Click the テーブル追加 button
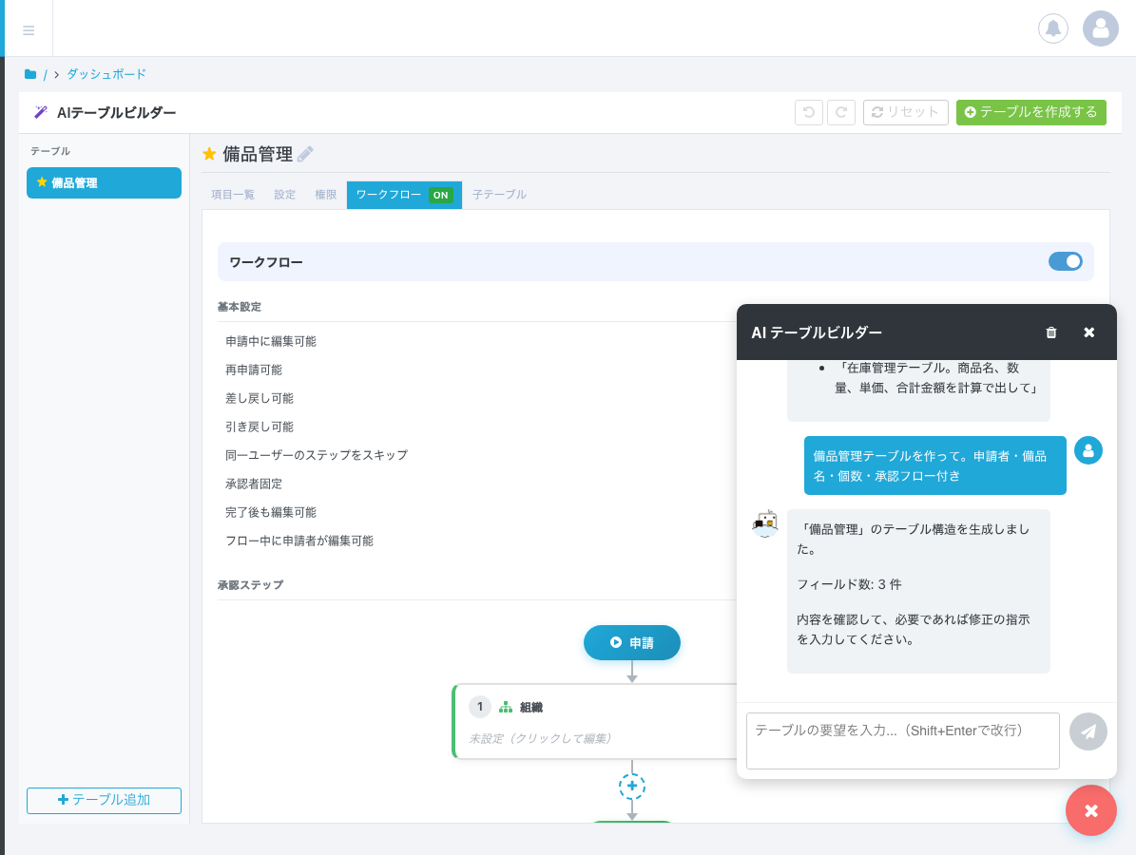The width and height of the screenshot is (1136, 855). coord(104,800)
